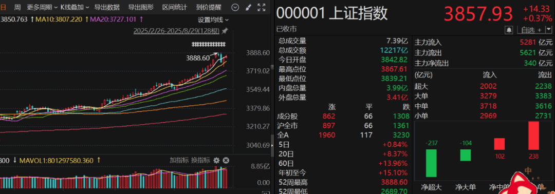Click 今日开盘 value 3842.82

coord(394,60)
